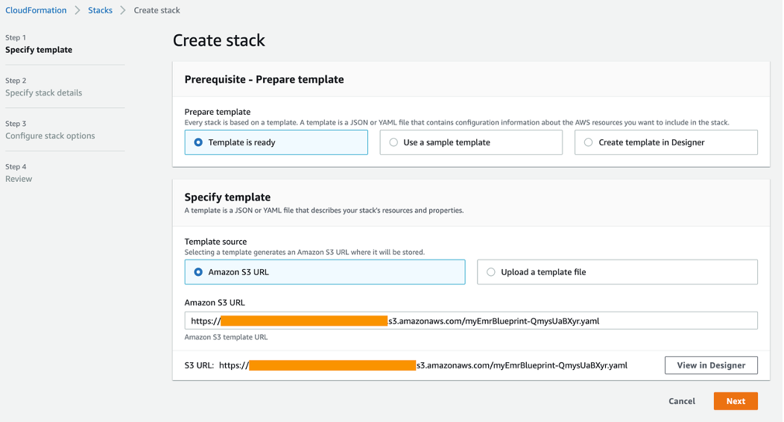Click the Create stack breadcrumb text
The width and height of the screenshot is (784, 422).
tap(157, 10)
